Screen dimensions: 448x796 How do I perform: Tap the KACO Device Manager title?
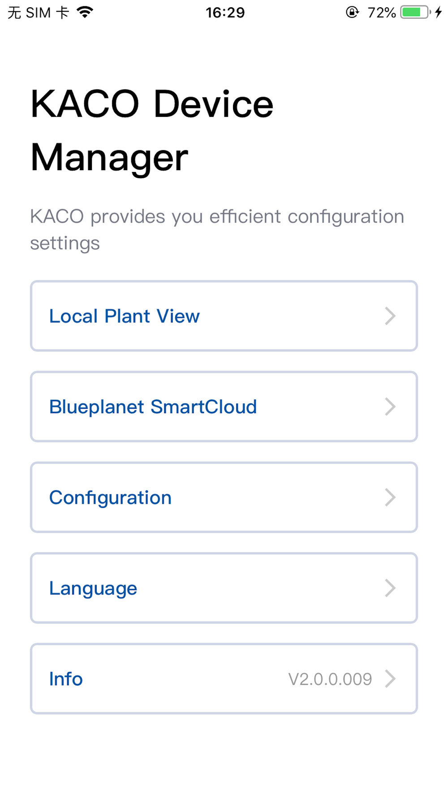coord(152,130)
